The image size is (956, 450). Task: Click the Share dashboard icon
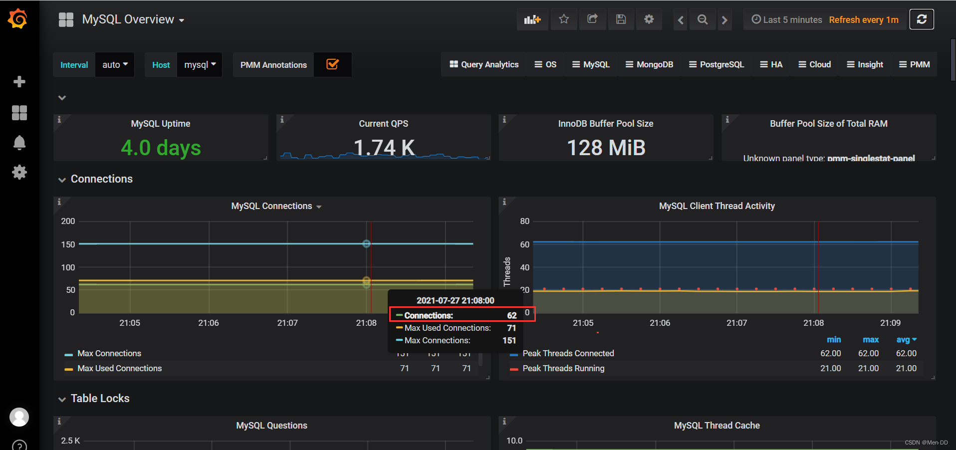click(x=592, y=19)
